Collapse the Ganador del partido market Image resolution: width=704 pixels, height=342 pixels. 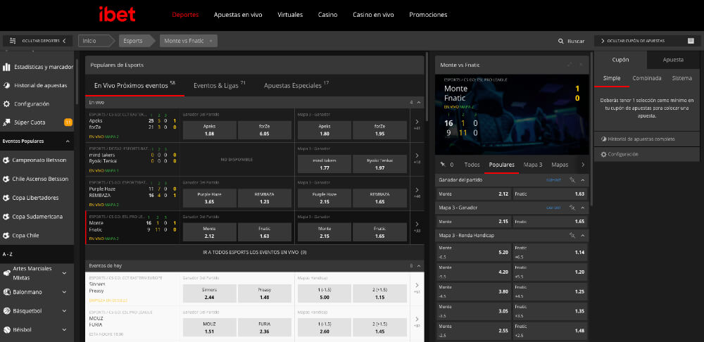(583, 180)
